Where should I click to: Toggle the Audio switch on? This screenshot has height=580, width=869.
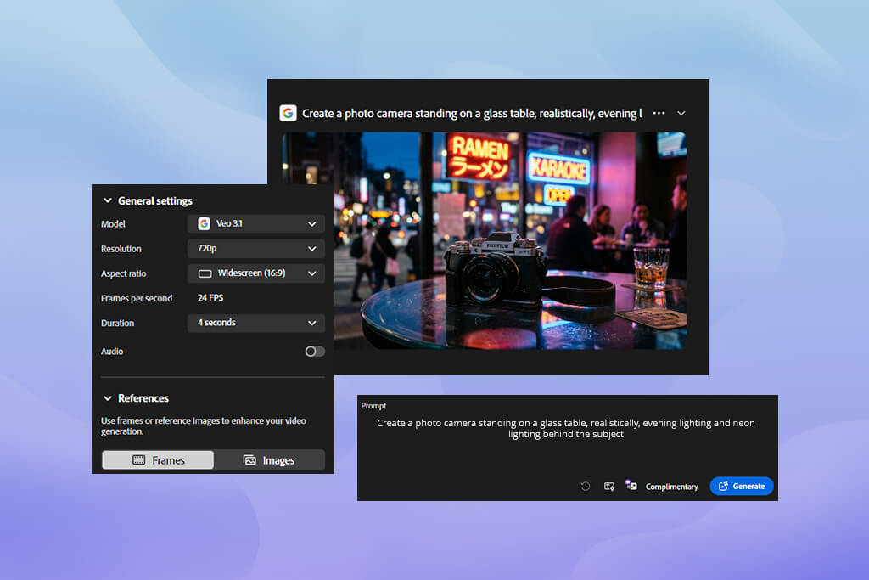point(314,351)
